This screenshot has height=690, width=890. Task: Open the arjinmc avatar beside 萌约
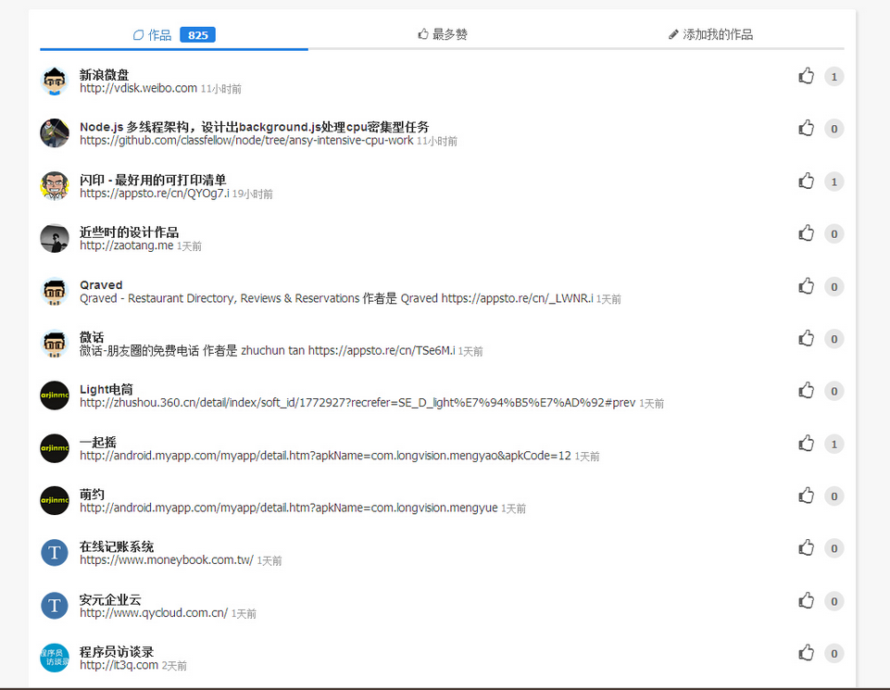(x=55, y=500)
